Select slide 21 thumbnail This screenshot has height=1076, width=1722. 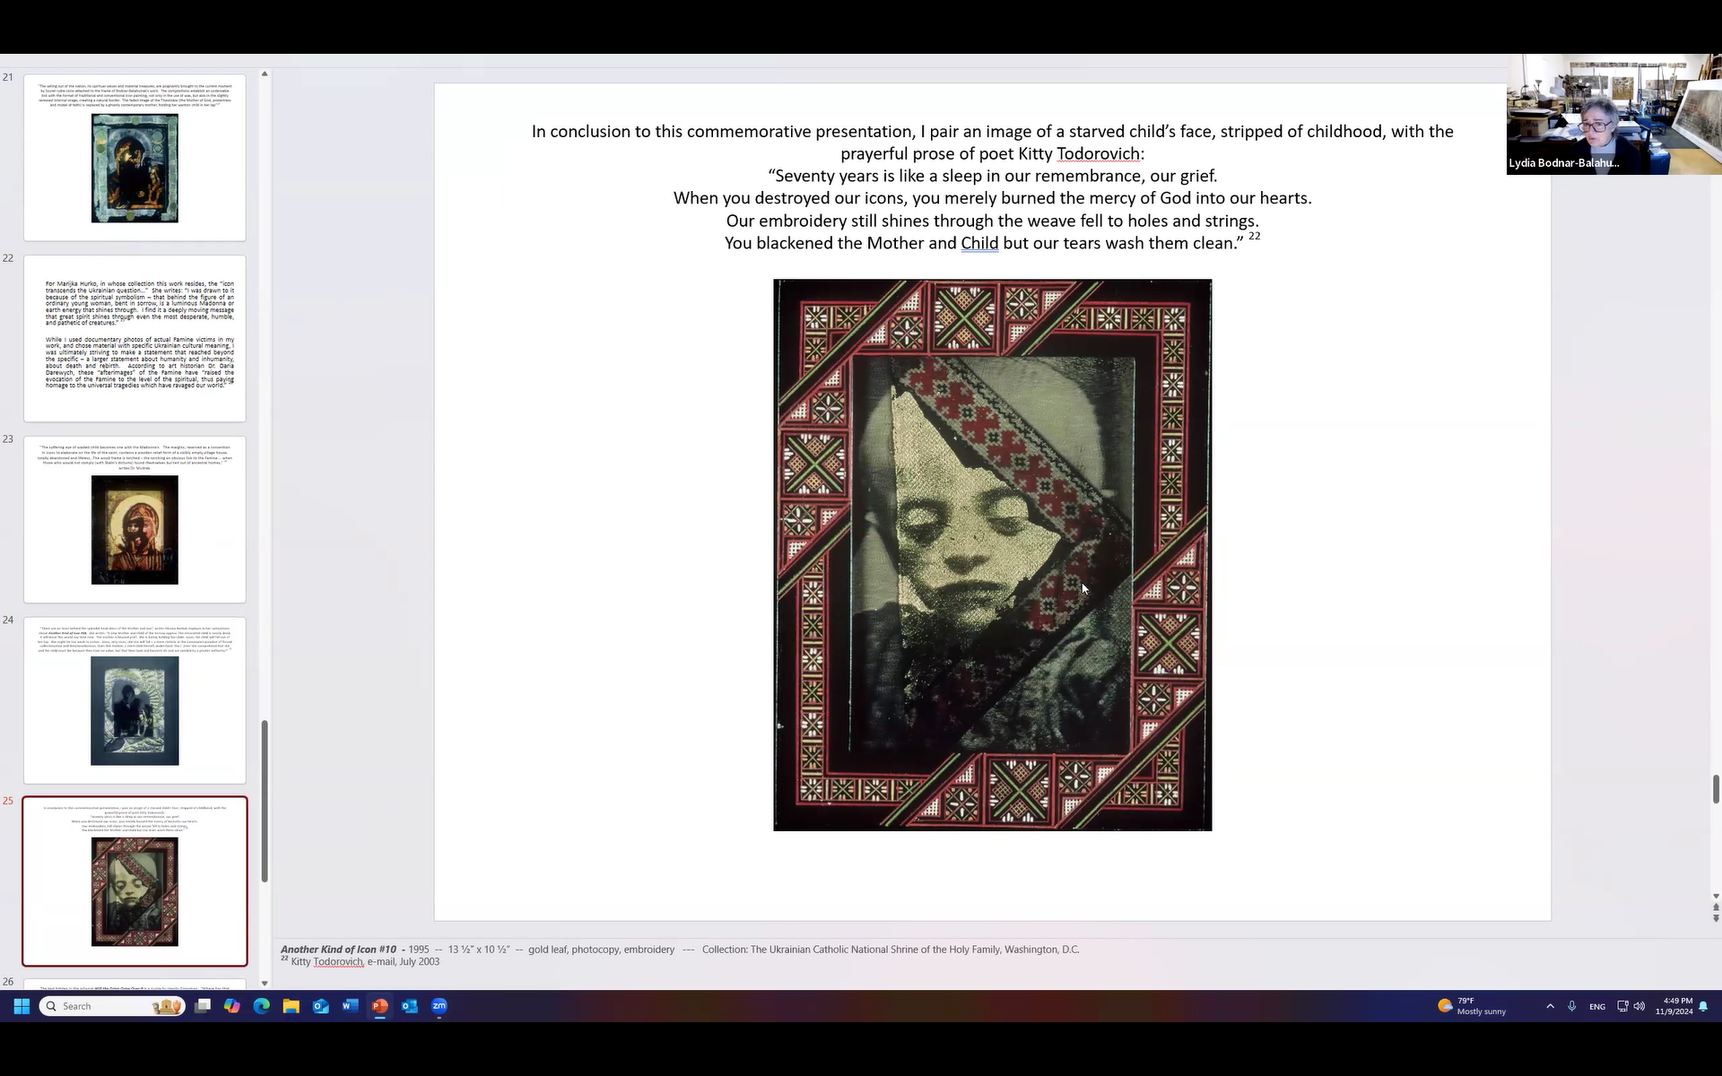point(135,157)
